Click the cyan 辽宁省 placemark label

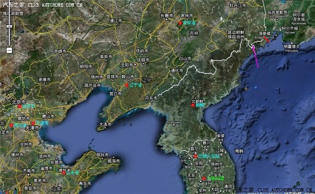135,85
